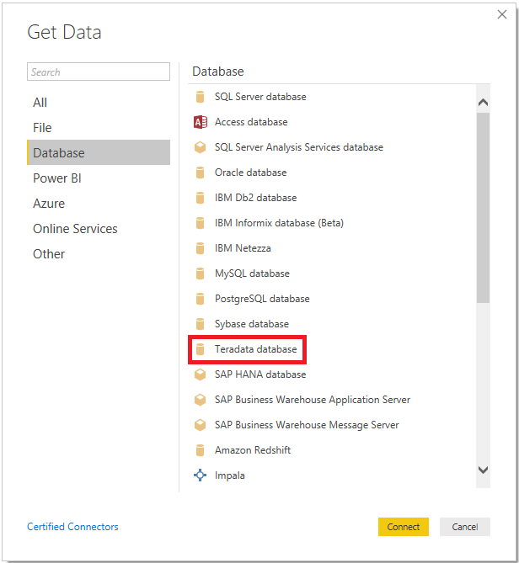519x563 pixels.
Task: Select 'SQL Server Analysis Services database' text
Action: [299, 147]
